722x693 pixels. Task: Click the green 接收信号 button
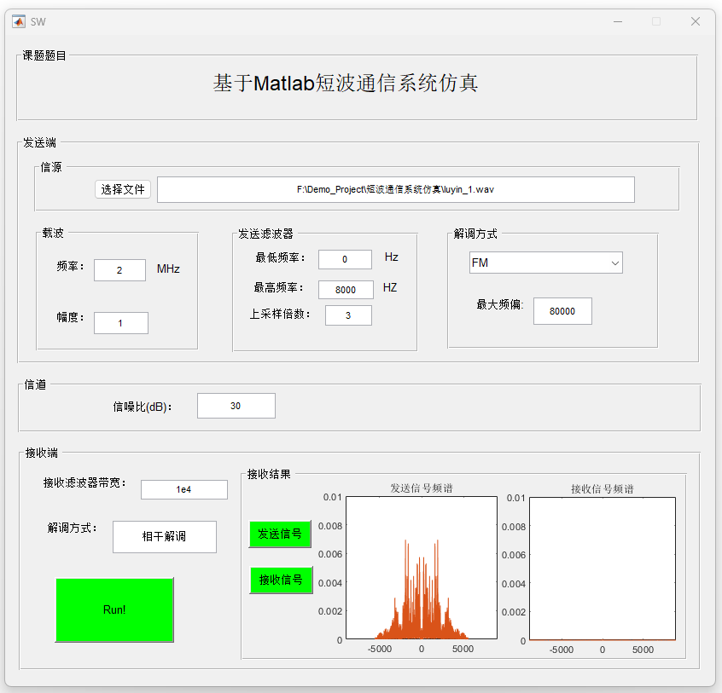tap(281, 580)
